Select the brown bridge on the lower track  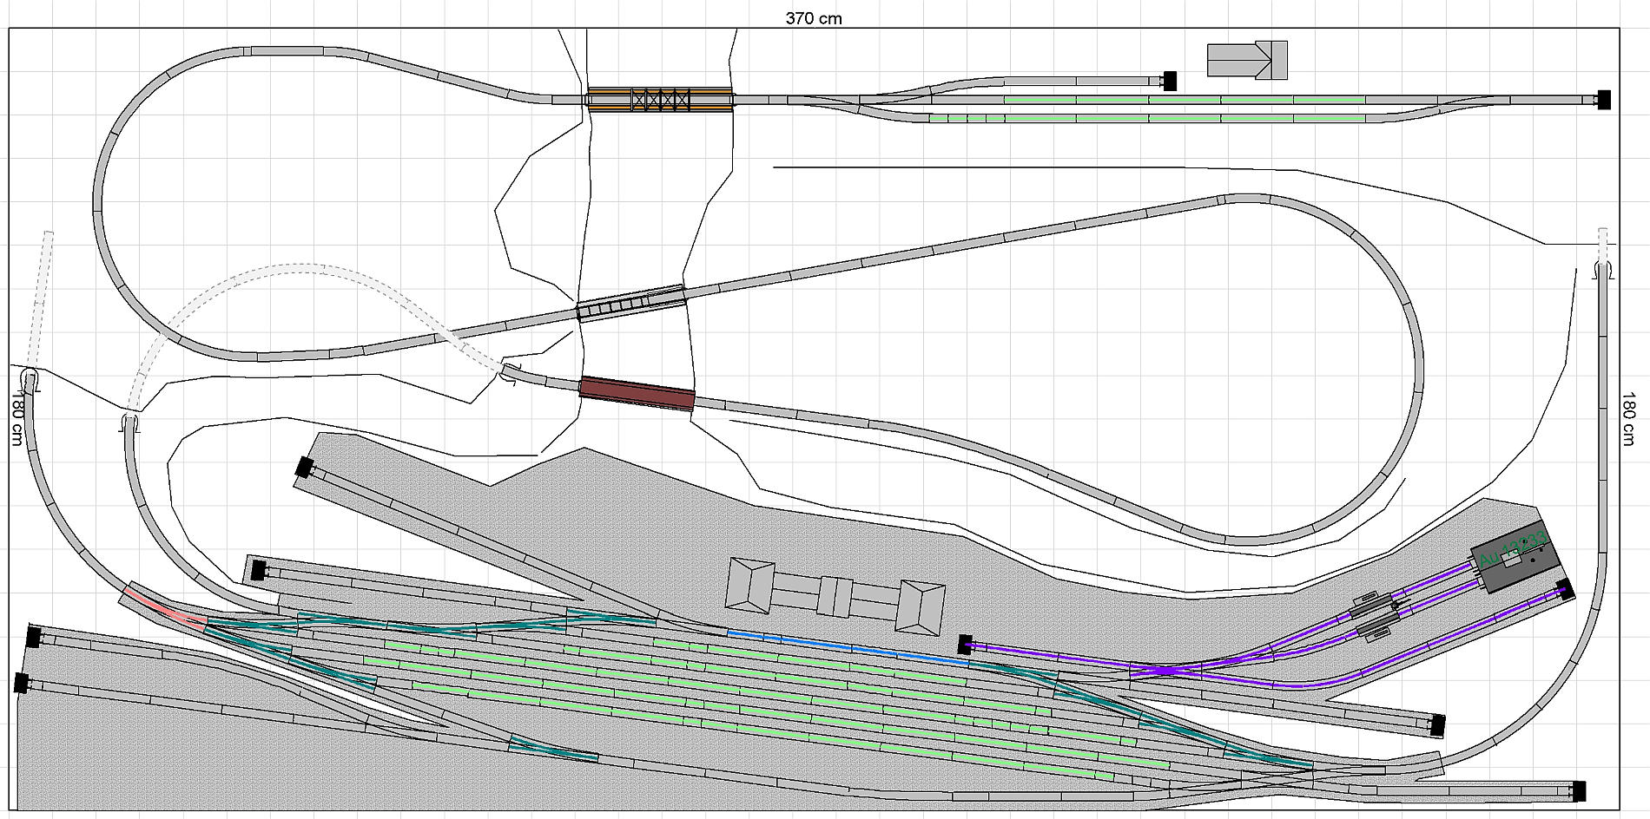637,393
